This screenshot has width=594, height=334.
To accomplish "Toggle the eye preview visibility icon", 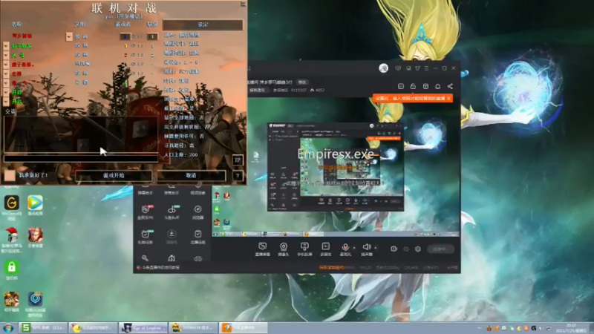I will 406,249.
